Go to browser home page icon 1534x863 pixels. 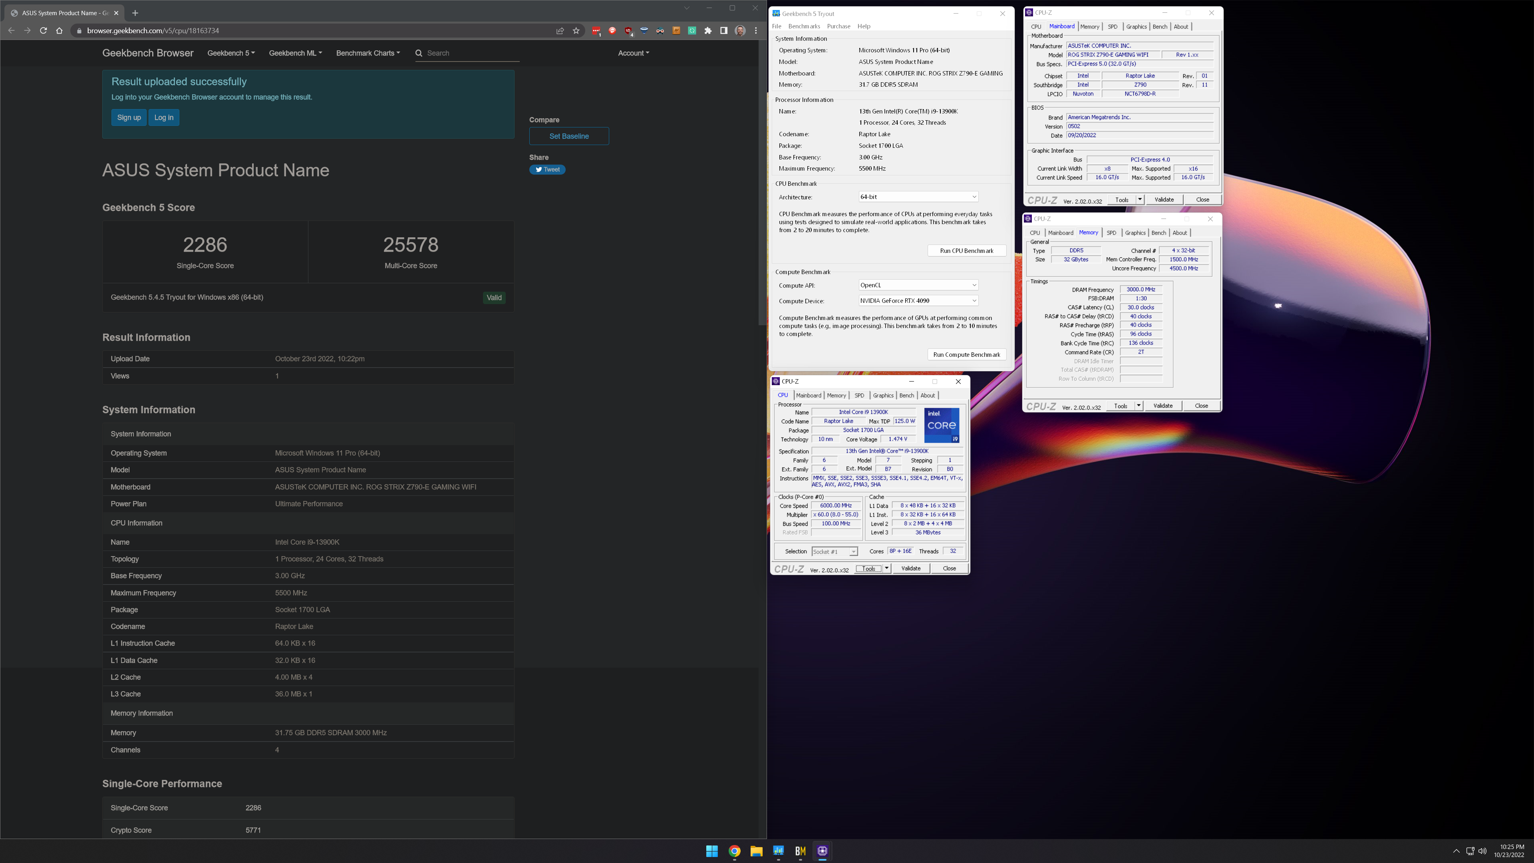60,30
